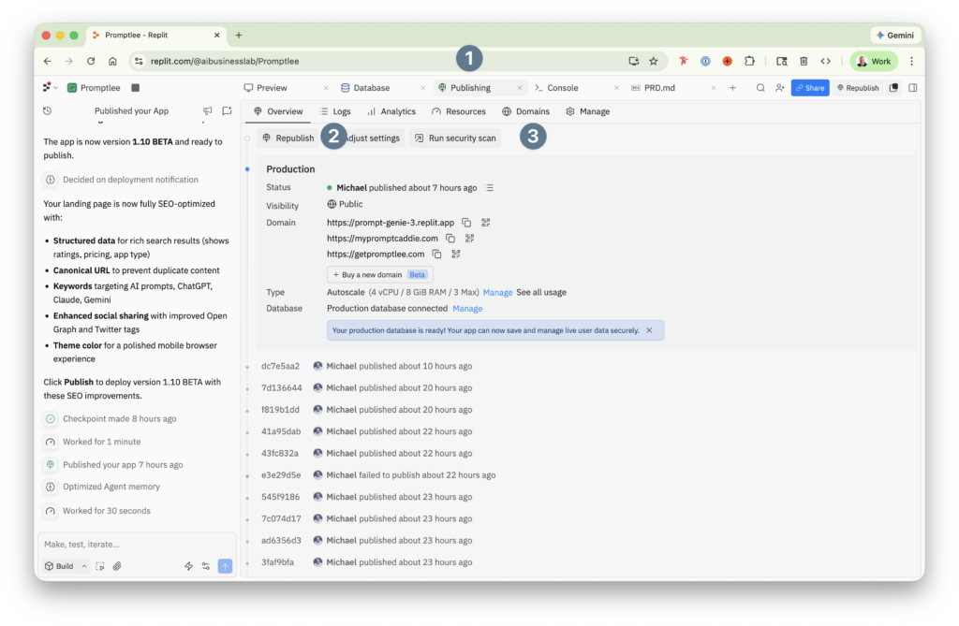Open the Replit logo menu dropdown
Screen dimensions: 959x626
[x=51, y=88]
